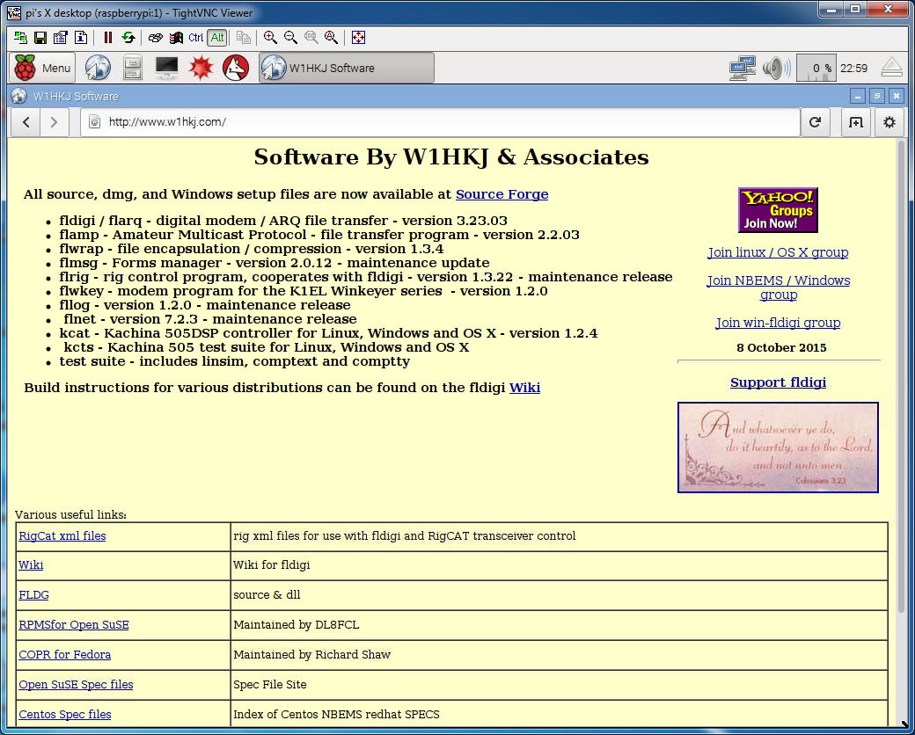Open a new browser tab
This screenshot has height=735, width=915.
click(855, 122)
